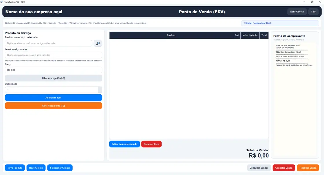Click the orange Finalizar Venda button

(308, 168)
